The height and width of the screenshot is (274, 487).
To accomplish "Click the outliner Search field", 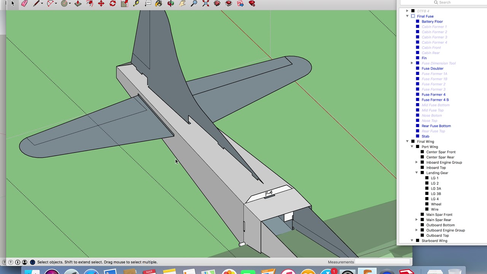I will tap(443, 3).
